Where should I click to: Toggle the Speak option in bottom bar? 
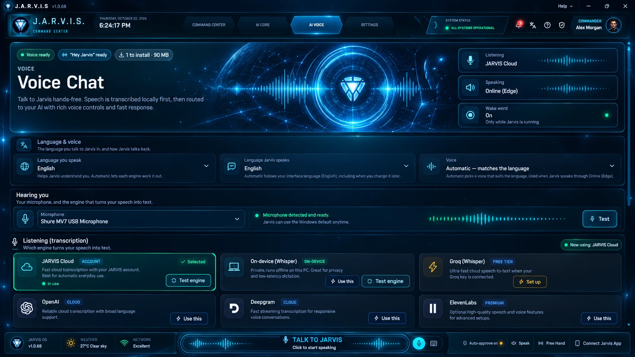coord(520,343)
